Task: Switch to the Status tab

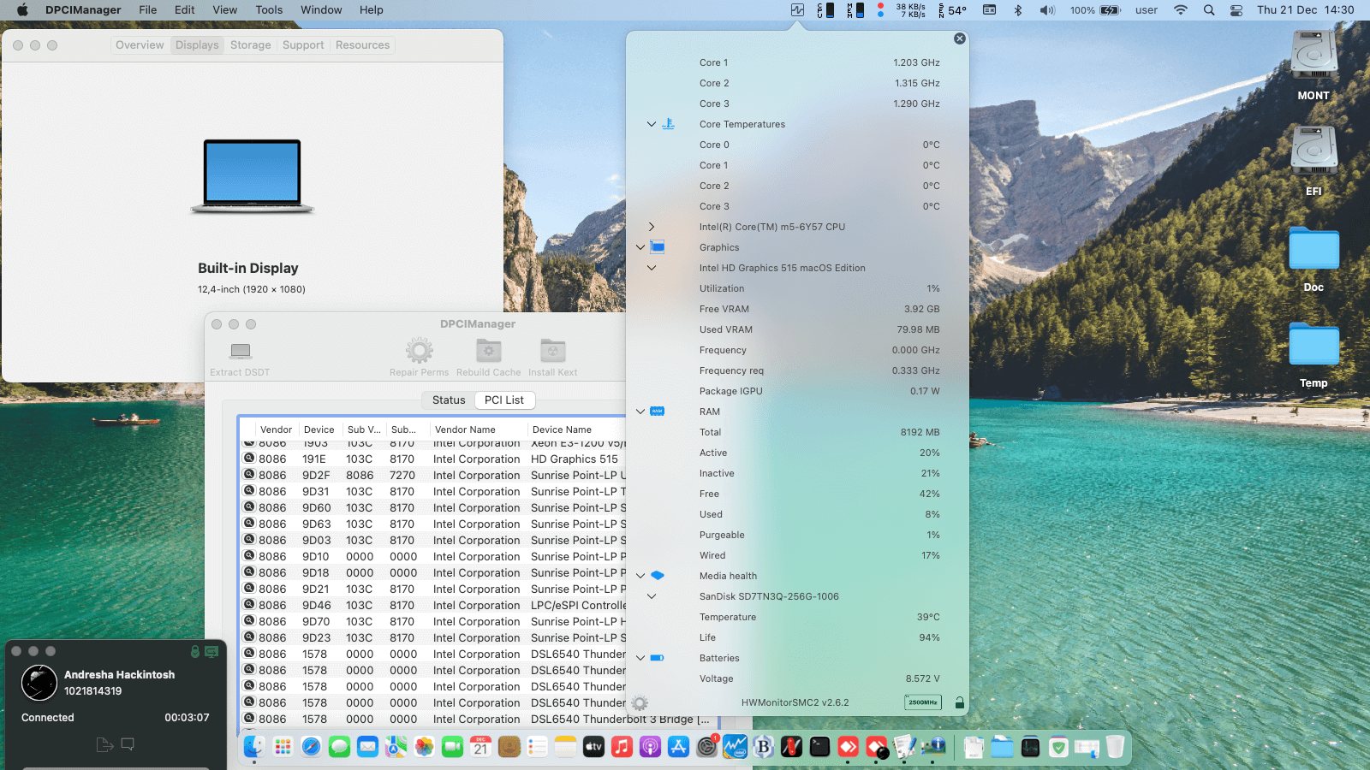Action: [449, 400]
